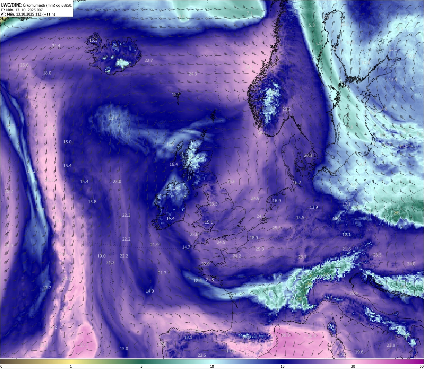This screenshot has height=369, width=424.
Task: Click the 12.7 map value
Action: [47, 288]
